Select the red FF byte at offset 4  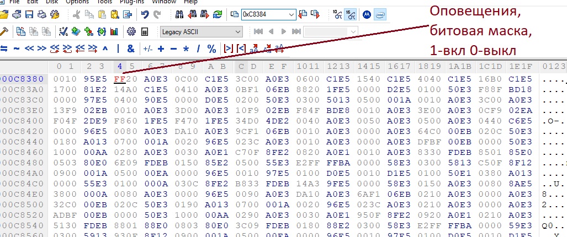tap(119, 78)
